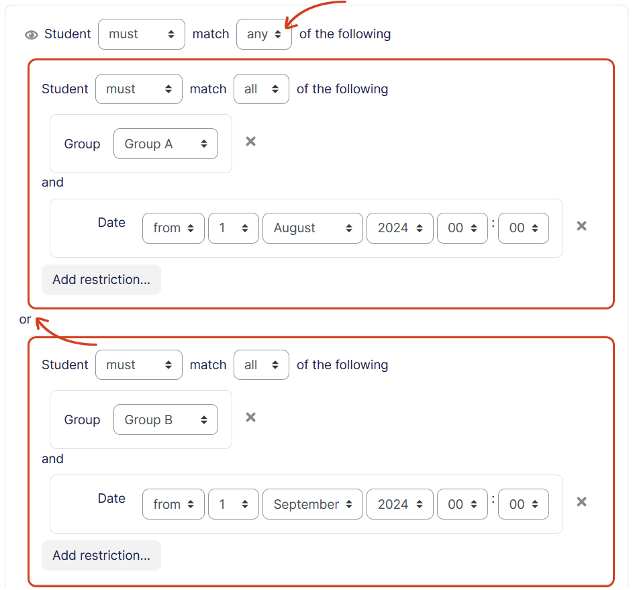
Task: Click Add restriction under Group B set
Action: 101,555
